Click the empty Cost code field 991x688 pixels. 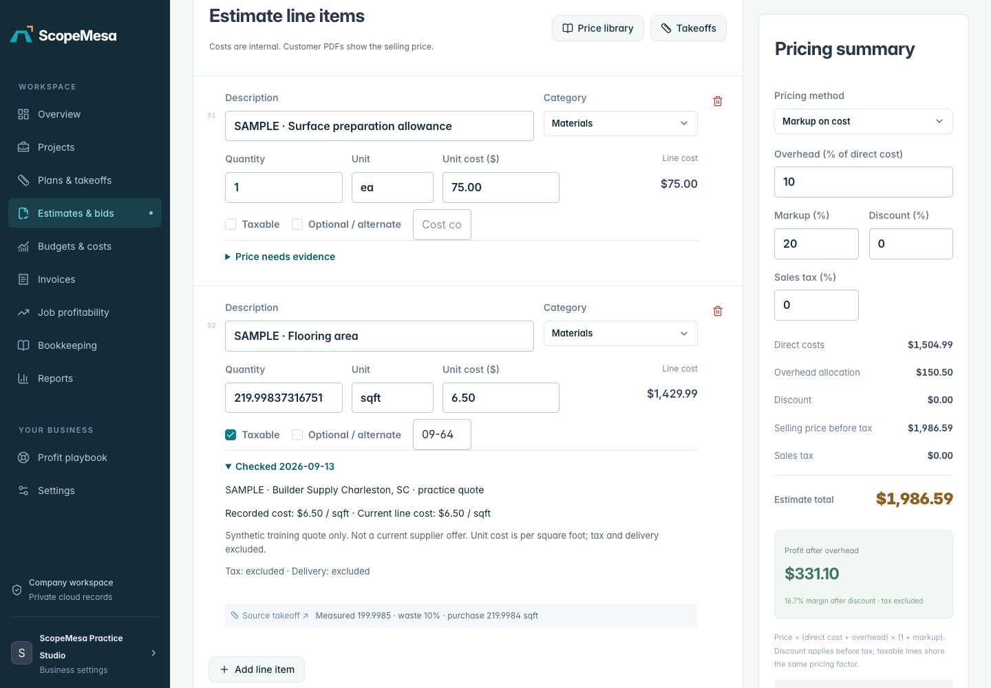click(442, 224)
